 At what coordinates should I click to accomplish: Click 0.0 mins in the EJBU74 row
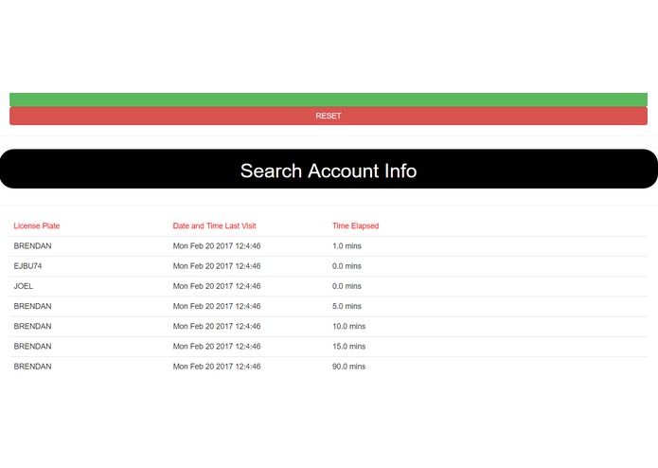coord(347,266)
